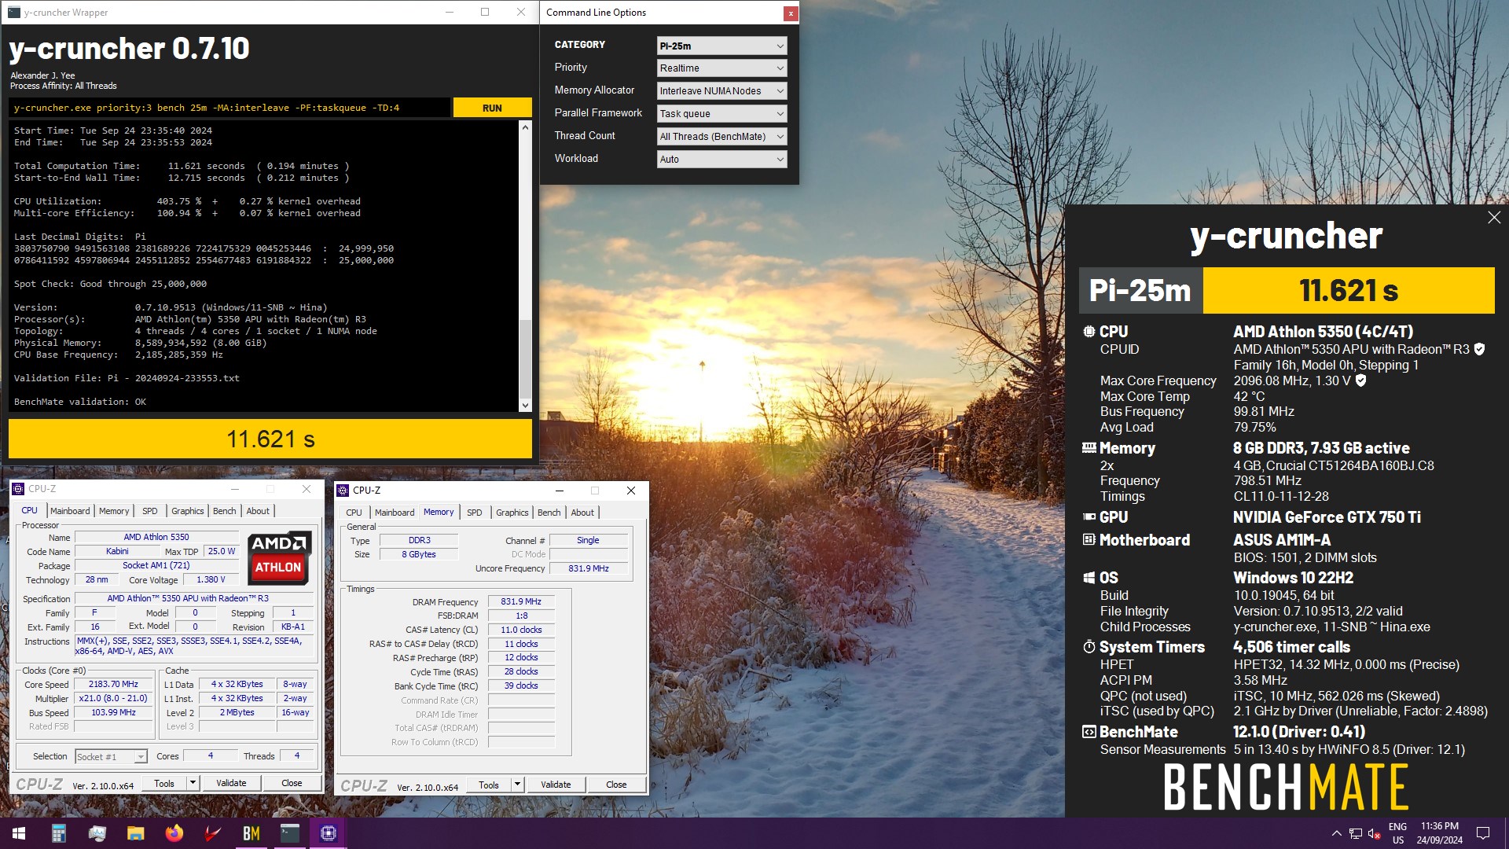Click the Memory section icon in BenchMate panel
Image resolution: width=1509 pixels, height=849 pixels.
(x=1089, y=448)
